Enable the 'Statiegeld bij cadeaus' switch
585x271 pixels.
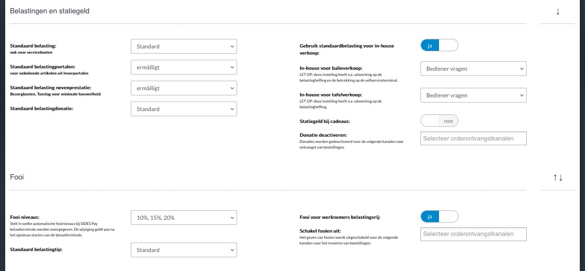point(439,121)
